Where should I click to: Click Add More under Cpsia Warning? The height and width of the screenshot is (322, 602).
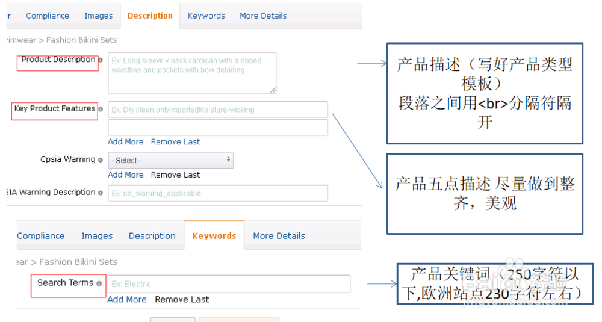126,175
